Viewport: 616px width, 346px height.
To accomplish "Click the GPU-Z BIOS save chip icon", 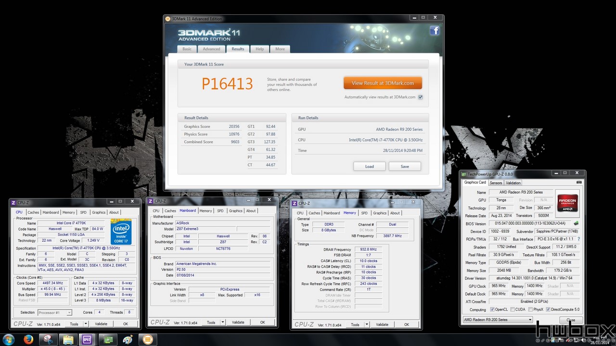I will tap(576, 223).
